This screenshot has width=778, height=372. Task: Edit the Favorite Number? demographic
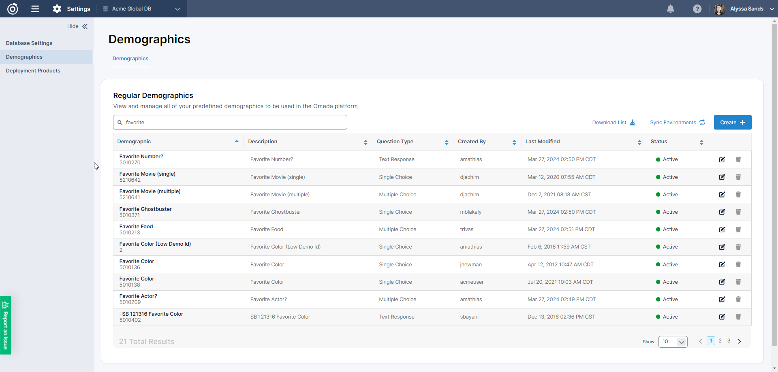(x=722, y=159)
